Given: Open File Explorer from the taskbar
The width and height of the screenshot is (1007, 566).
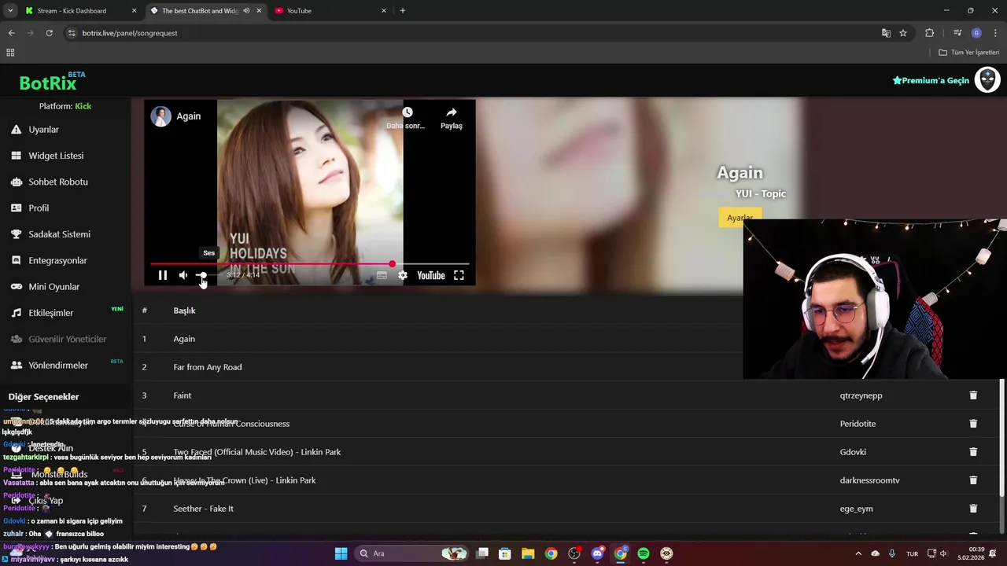Looking at the screenshot, I should 528,553.
